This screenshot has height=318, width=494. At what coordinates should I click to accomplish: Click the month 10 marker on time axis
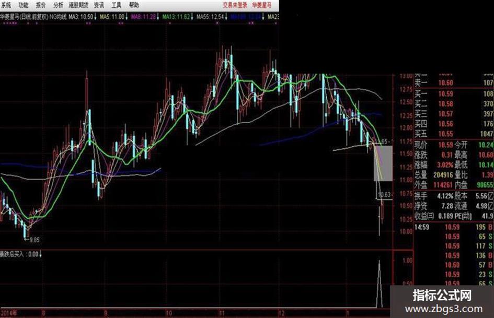[x=169, y=313]
